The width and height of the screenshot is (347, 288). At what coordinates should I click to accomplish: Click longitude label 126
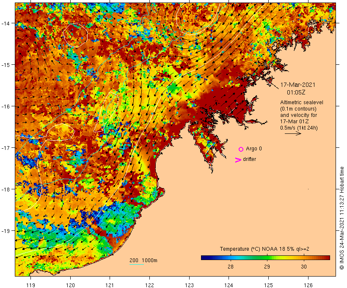[308, 285]
